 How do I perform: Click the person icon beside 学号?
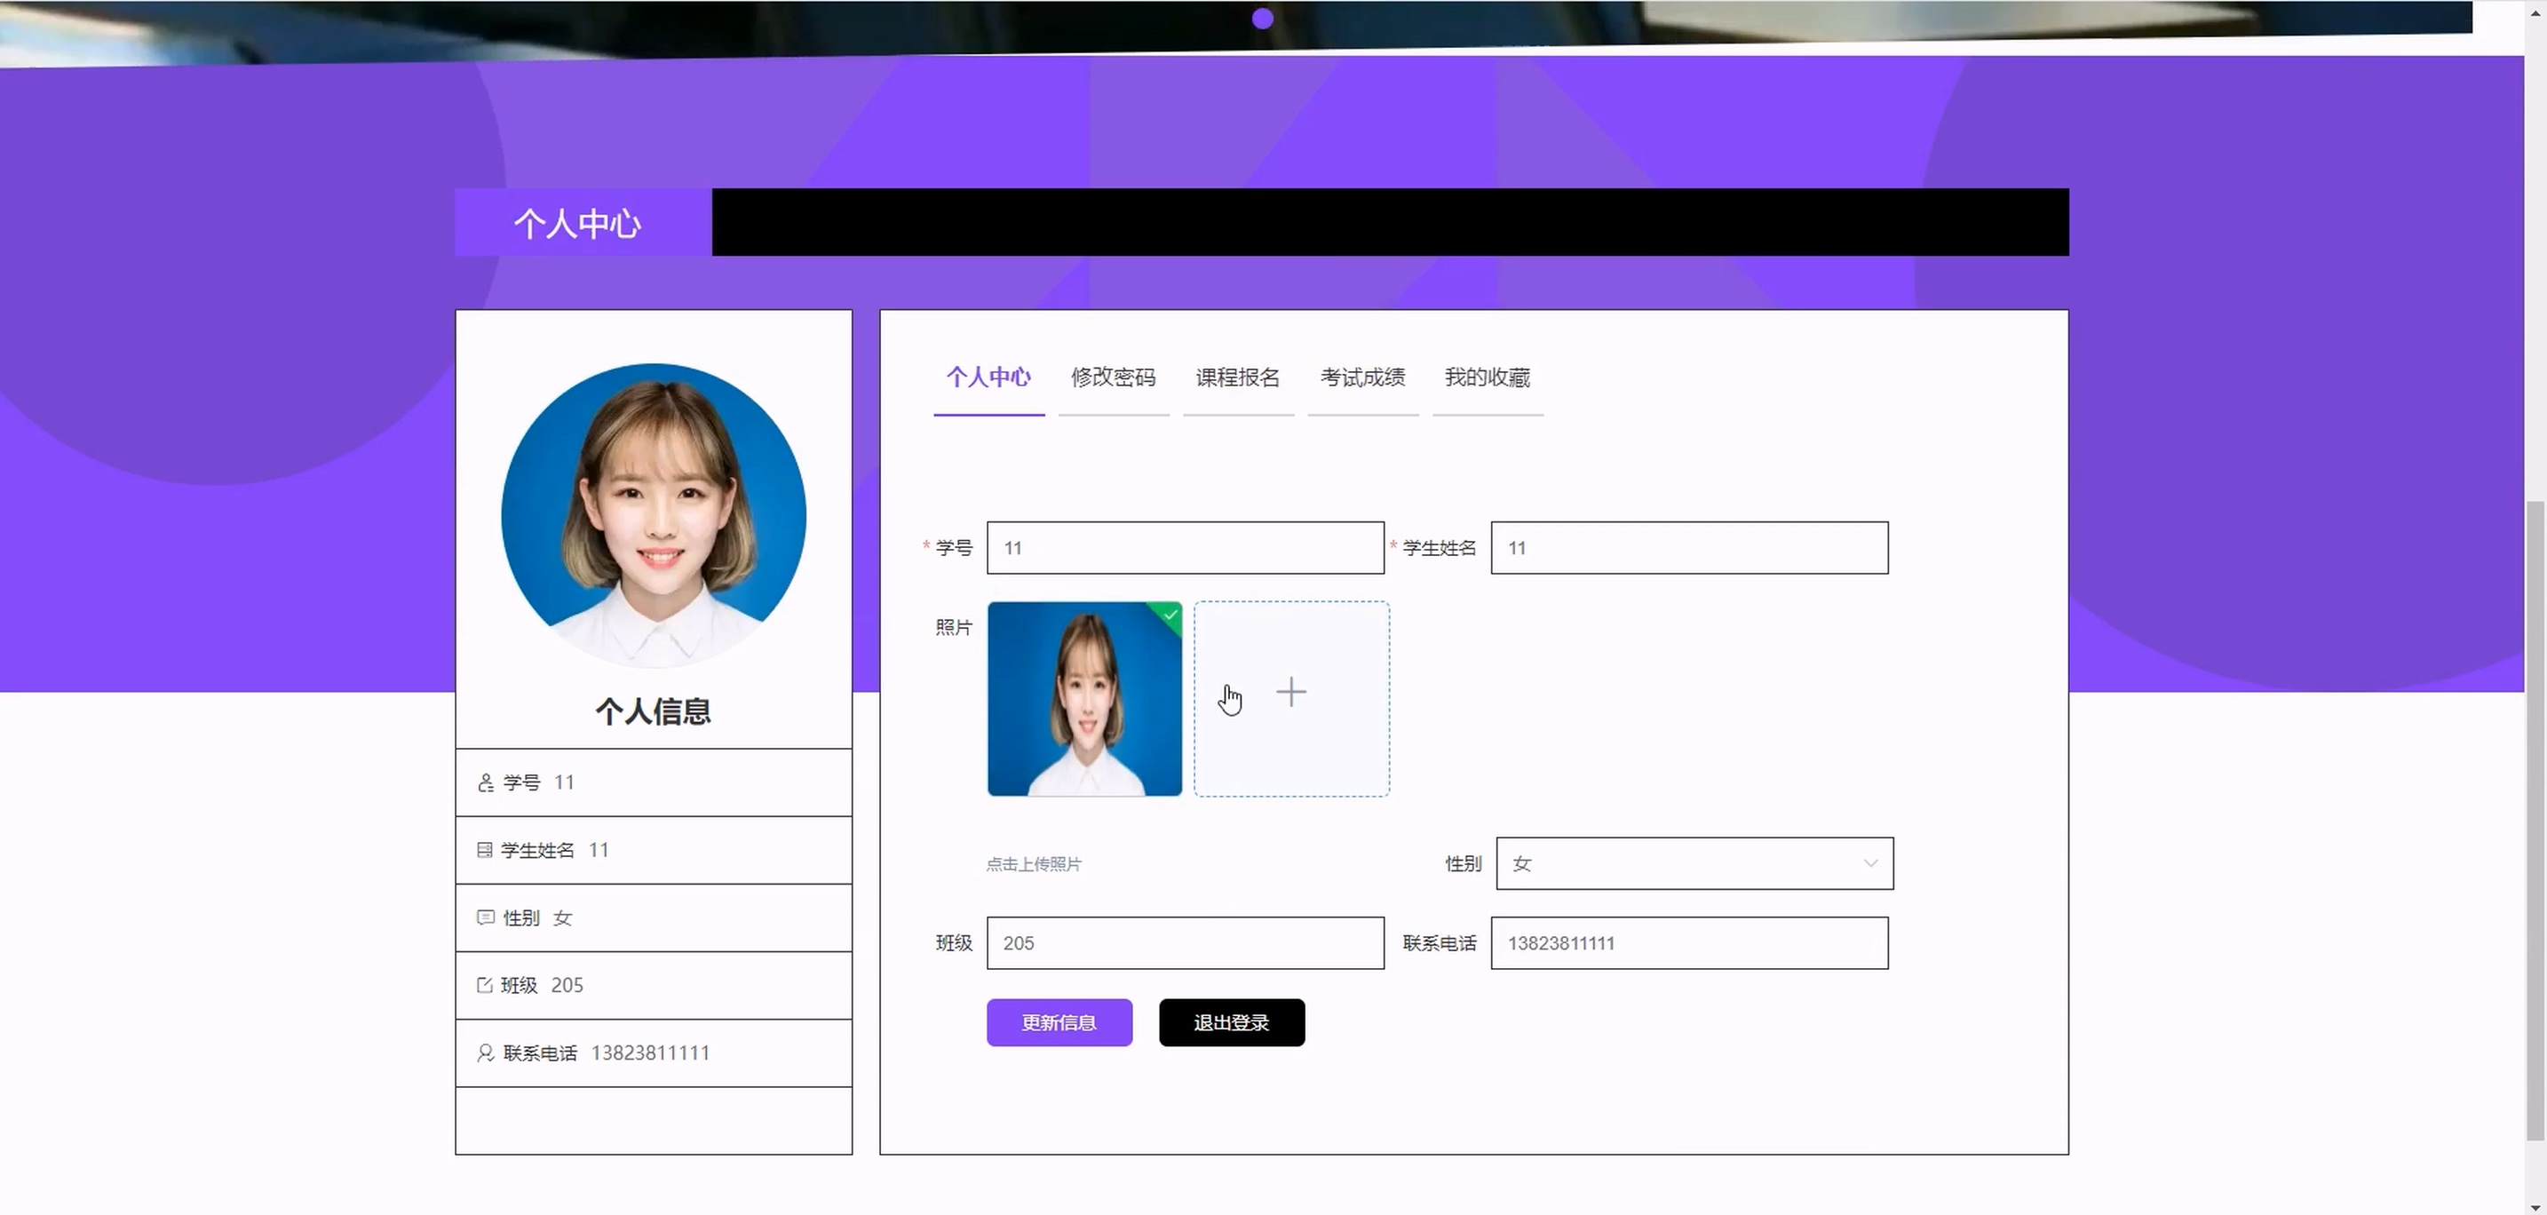coord(486,783)
